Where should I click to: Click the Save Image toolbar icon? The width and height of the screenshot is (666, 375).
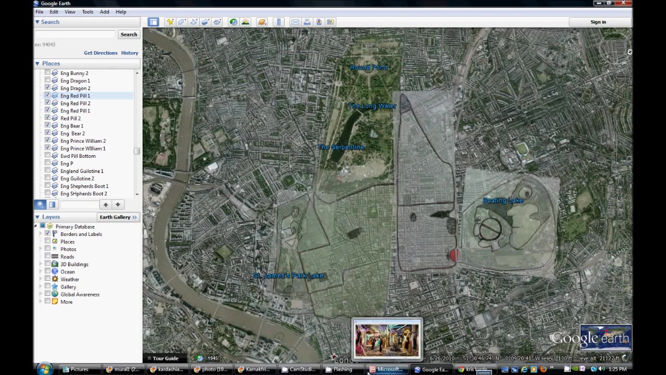coord(319,22)
